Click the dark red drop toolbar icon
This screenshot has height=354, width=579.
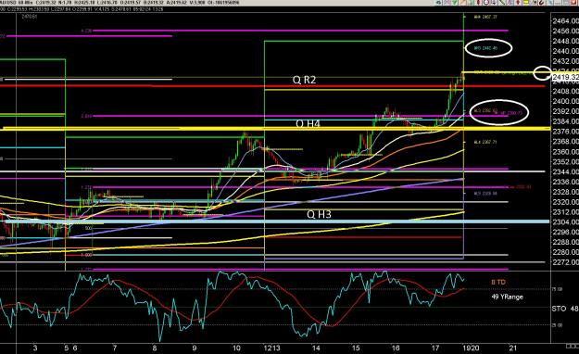[x=478, y=2]
